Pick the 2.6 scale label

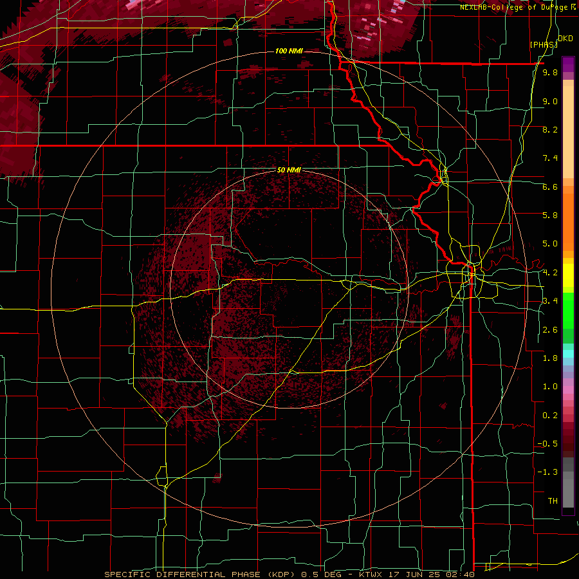point(550,330)
